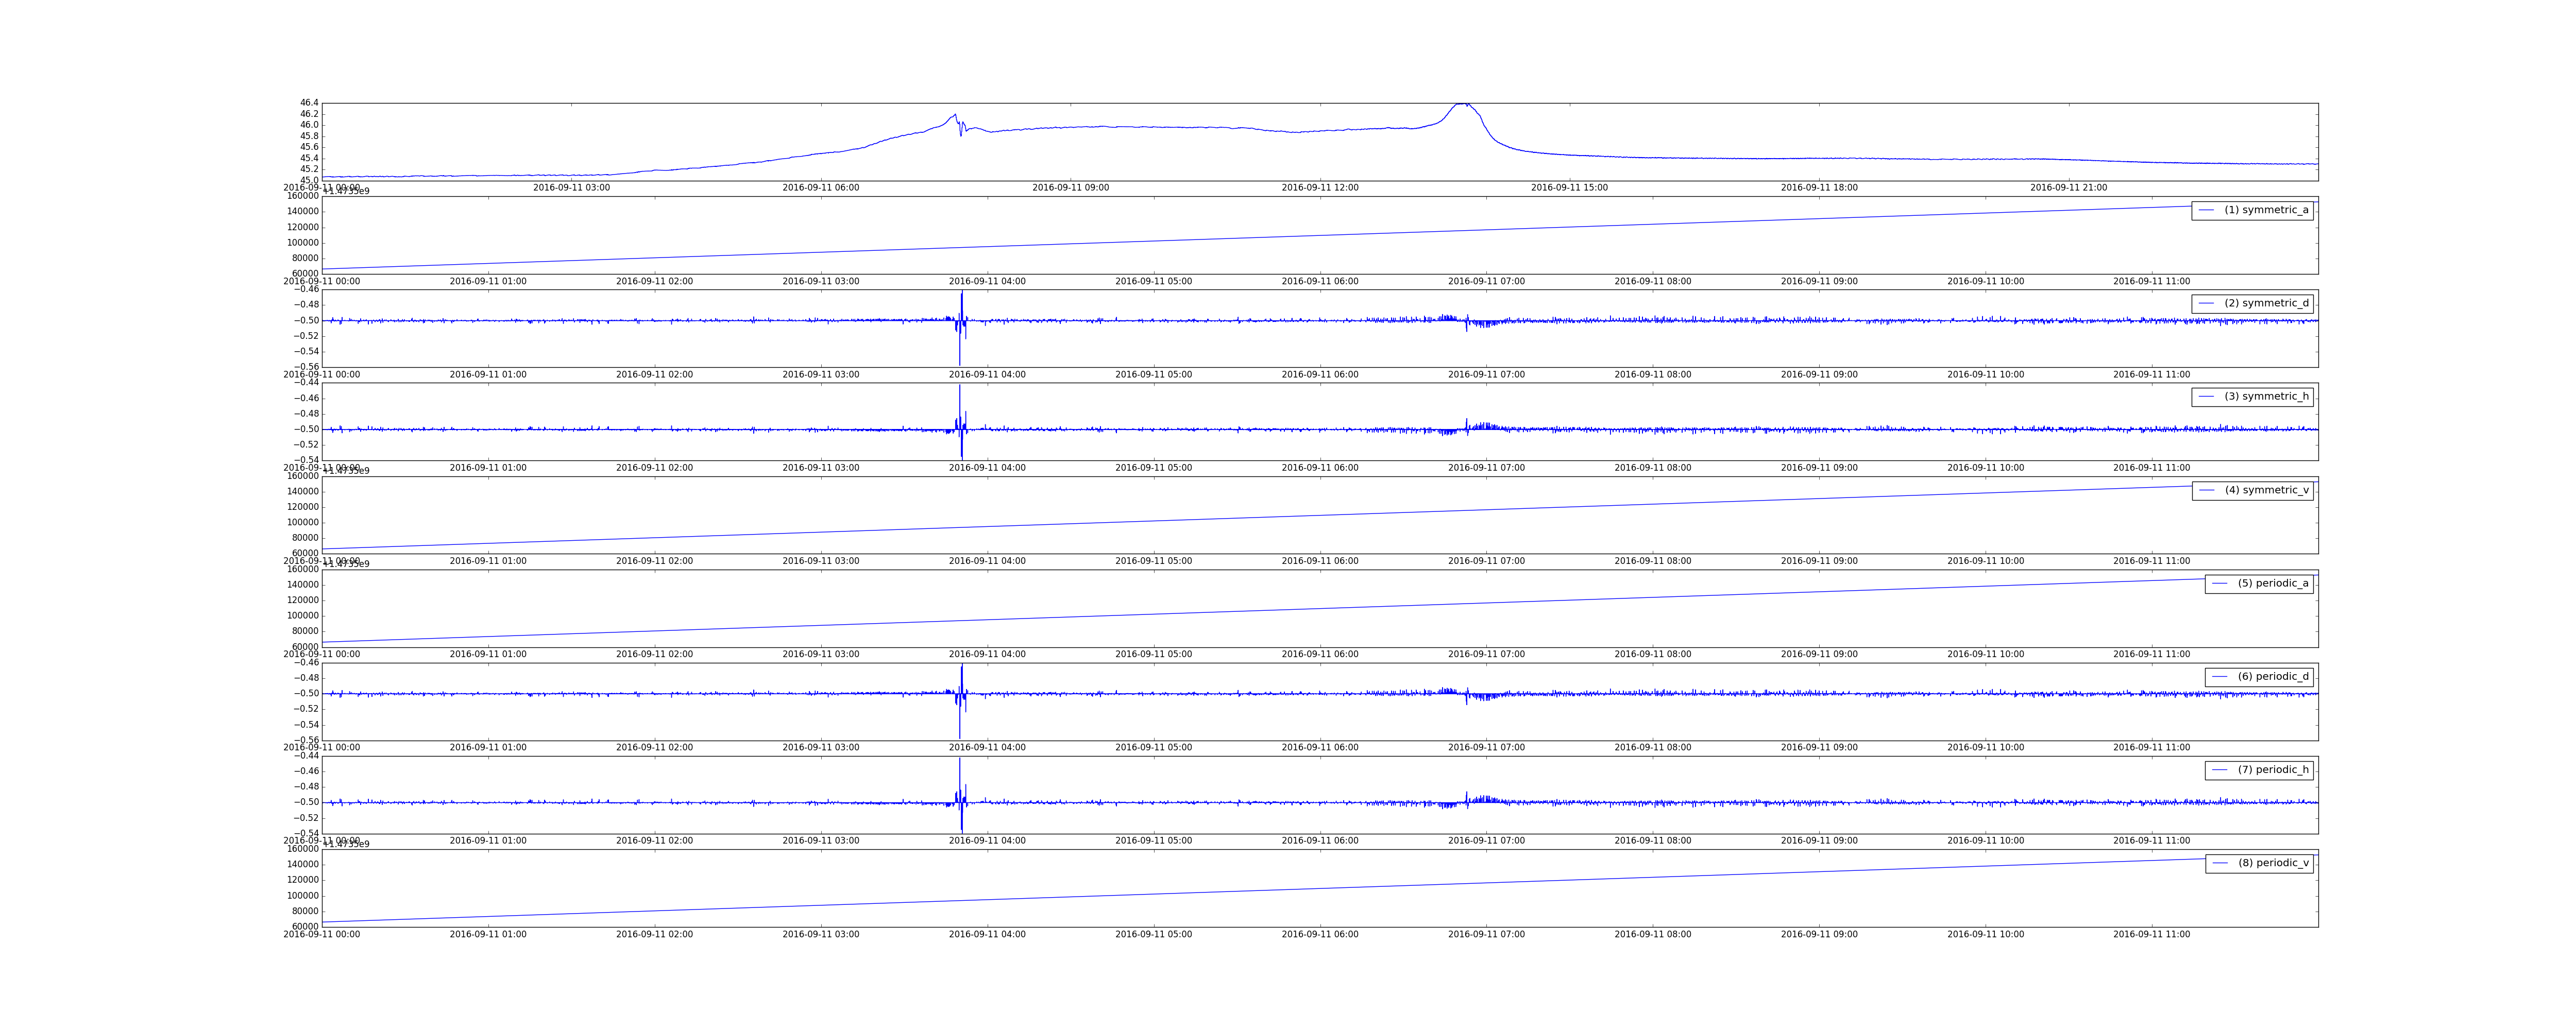2576x1030 pixels.
Task: Click blue line sample in periodic_v legend
Action: 2220,863
